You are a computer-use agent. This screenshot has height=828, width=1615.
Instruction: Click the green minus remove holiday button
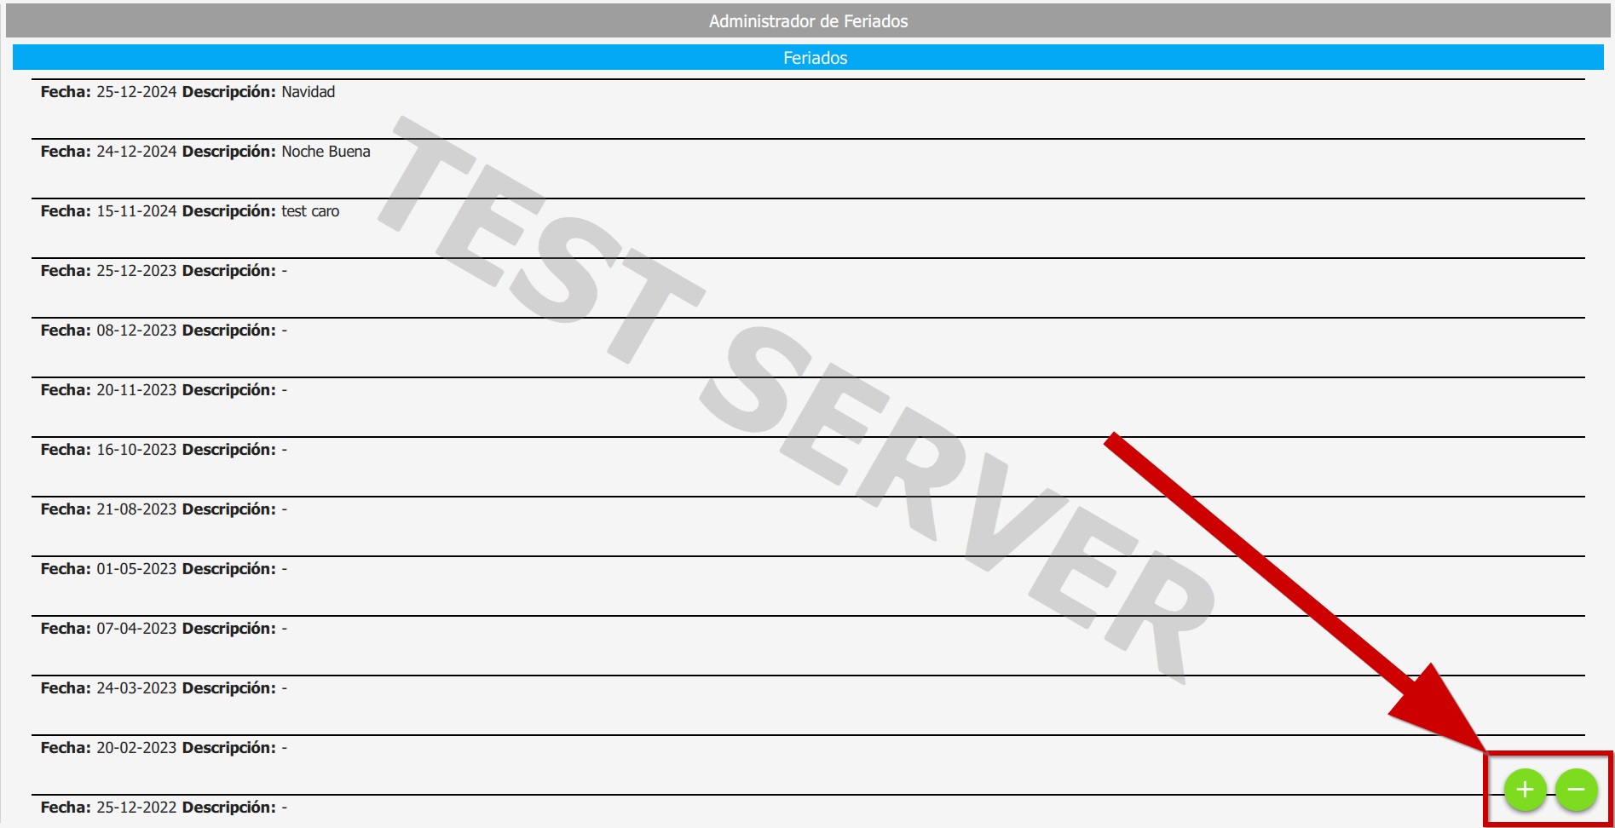pyautogui.click(x=1576, y=790)
